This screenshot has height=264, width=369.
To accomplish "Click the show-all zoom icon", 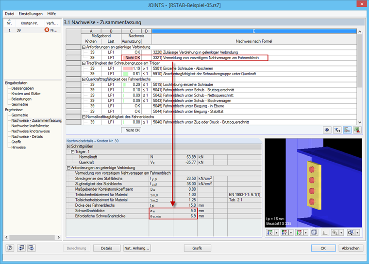I will (351, 233).
